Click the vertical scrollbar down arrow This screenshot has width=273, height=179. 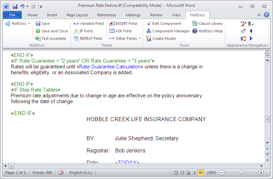267,143
